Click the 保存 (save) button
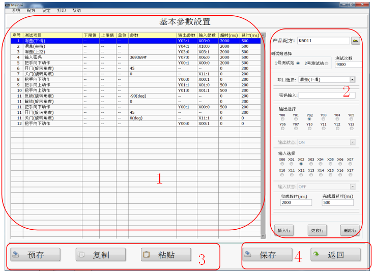375x276 pixels. click(267, 255)
